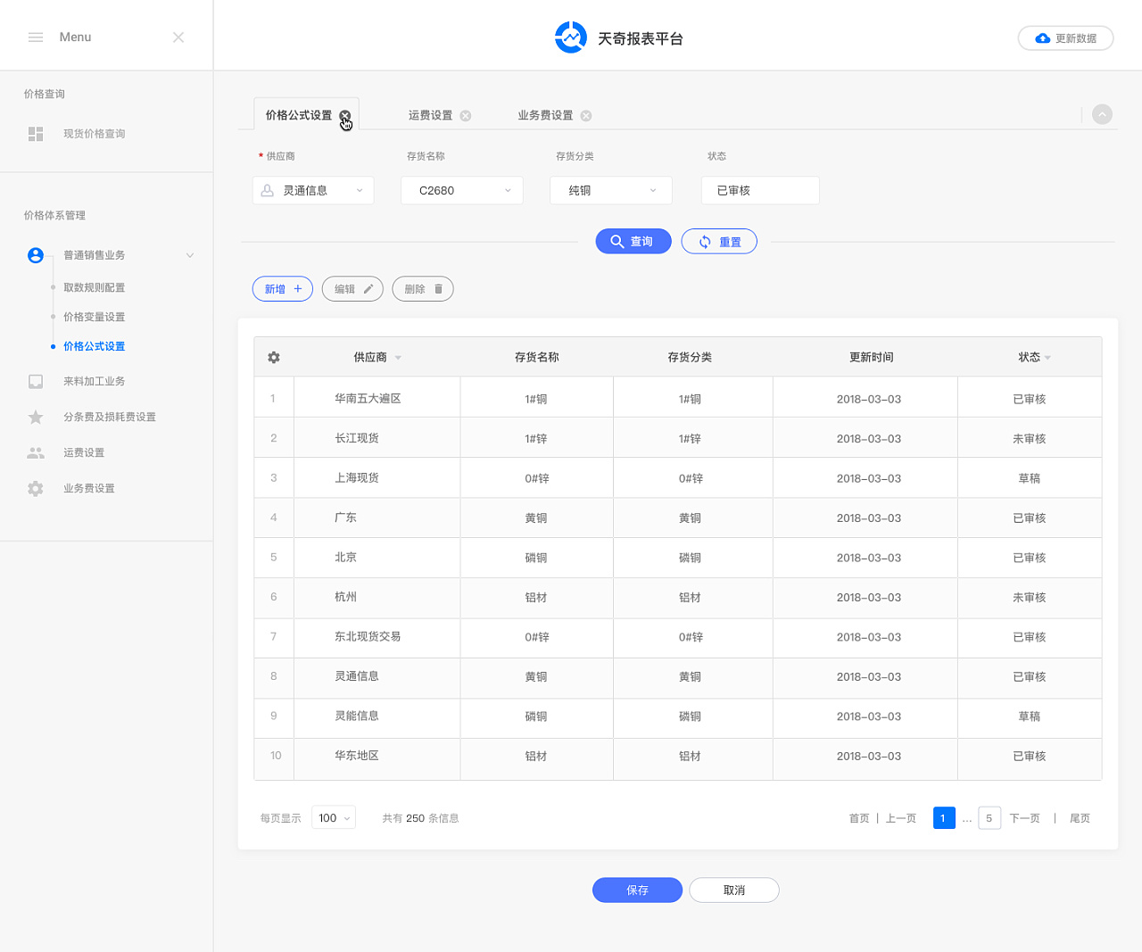1142x952 pixels.
Task: Select 价格公式设置 in the sidebar
Action: click(x=95, y=346)
